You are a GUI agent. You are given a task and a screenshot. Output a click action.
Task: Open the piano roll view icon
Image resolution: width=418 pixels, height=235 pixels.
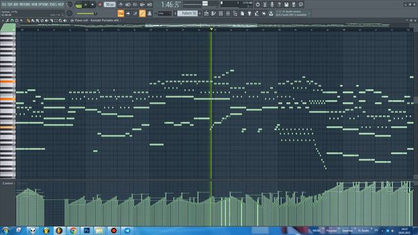(214, 13)
